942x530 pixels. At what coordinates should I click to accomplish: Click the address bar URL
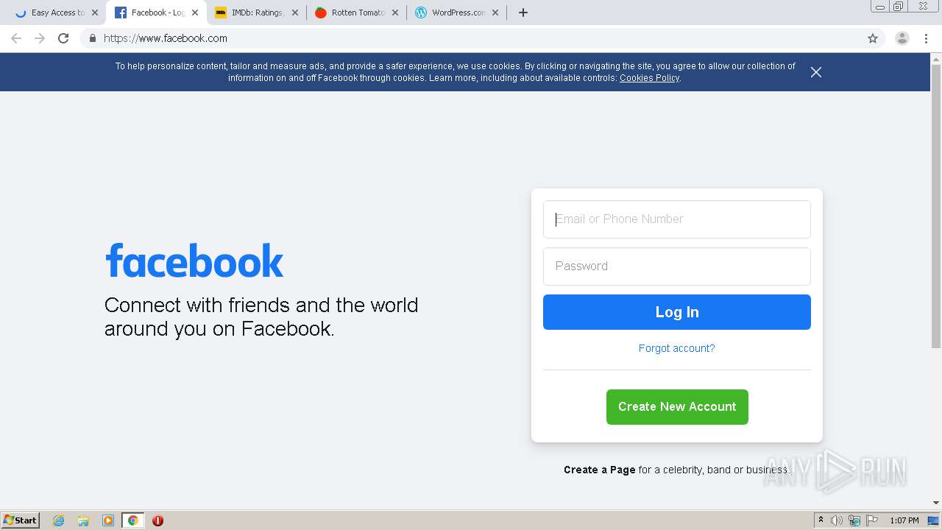(x=166, y=38)
